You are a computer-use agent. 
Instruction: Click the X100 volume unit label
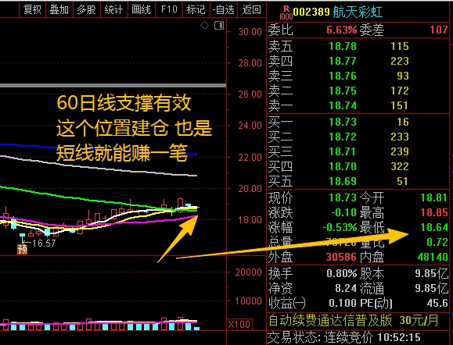tap(240, 325)
